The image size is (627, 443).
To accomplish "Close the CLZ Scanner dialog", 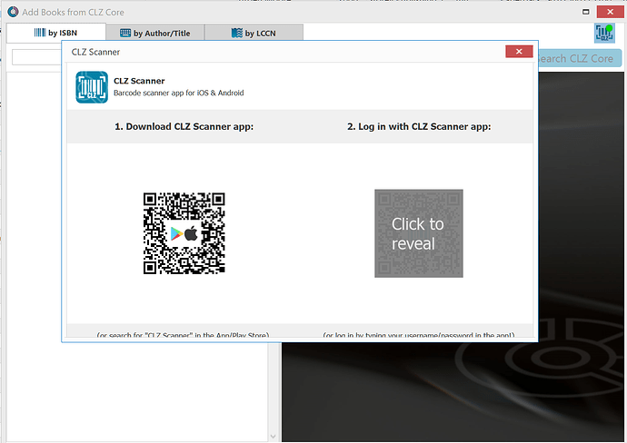I will 519,52.
